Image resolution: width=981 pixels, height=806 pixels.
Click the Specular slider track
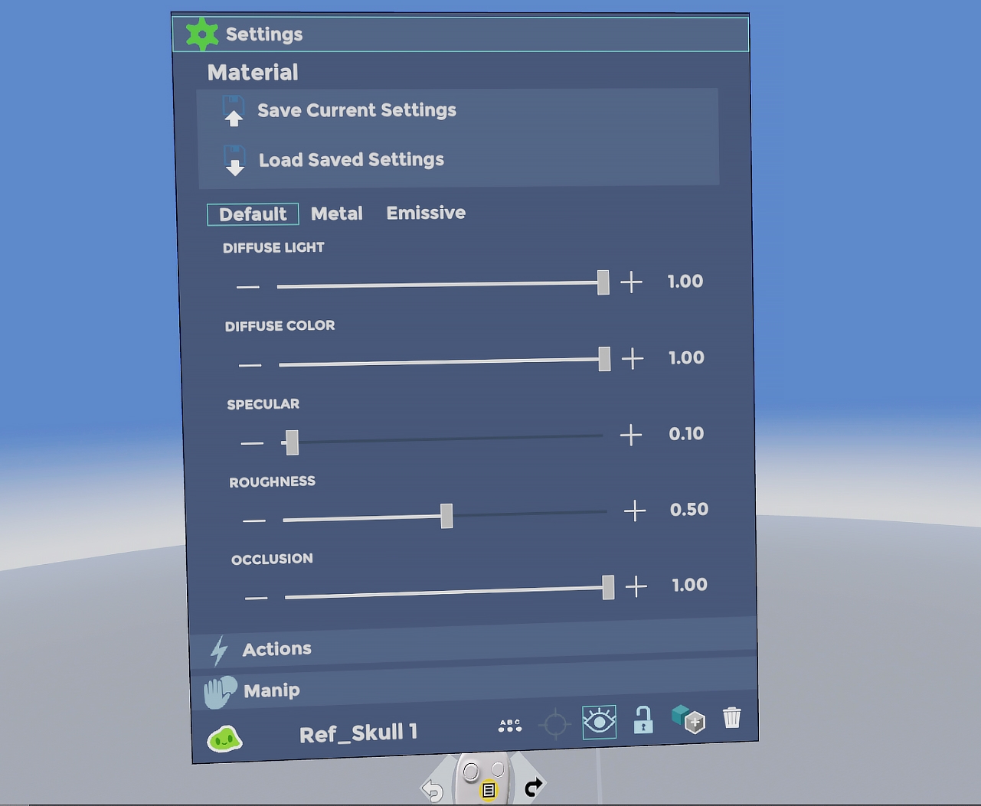tap(442, 439)
